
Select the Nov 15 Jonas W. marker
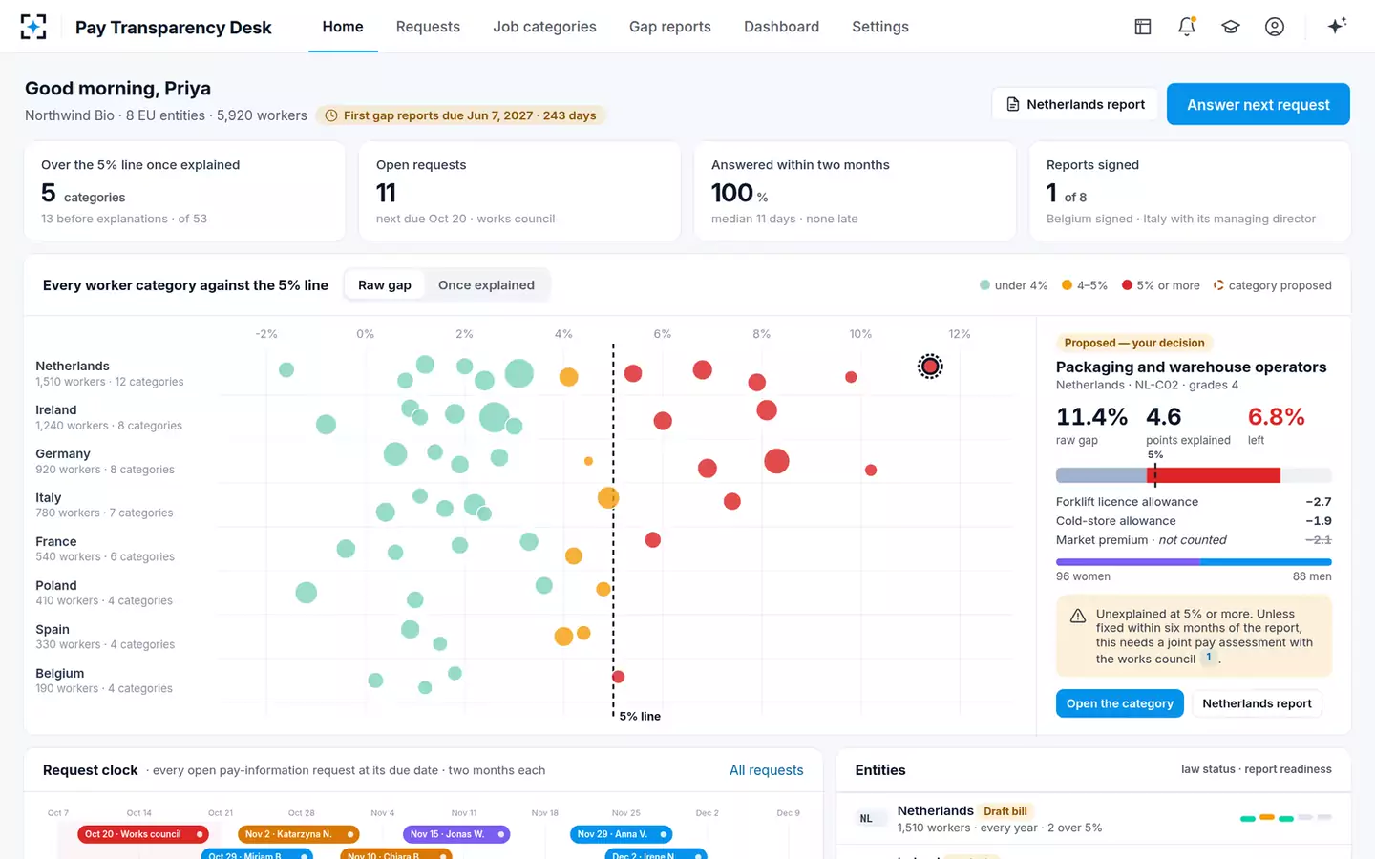click(x=456, y=834)
